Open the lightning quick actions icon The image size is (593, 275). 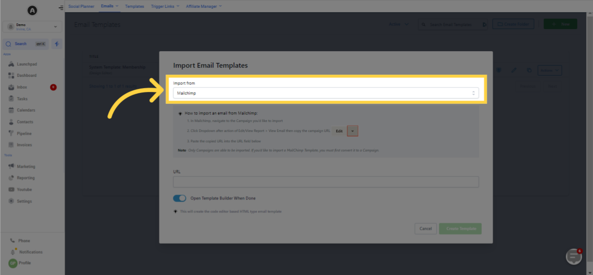tap(57, 44)
